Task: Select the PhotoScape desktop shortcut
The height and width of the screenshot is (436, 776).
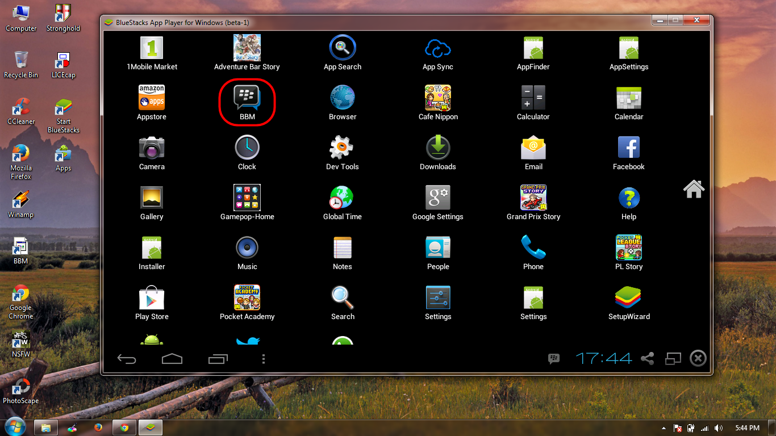Action: pyautogui.click(x=21, y=391)
